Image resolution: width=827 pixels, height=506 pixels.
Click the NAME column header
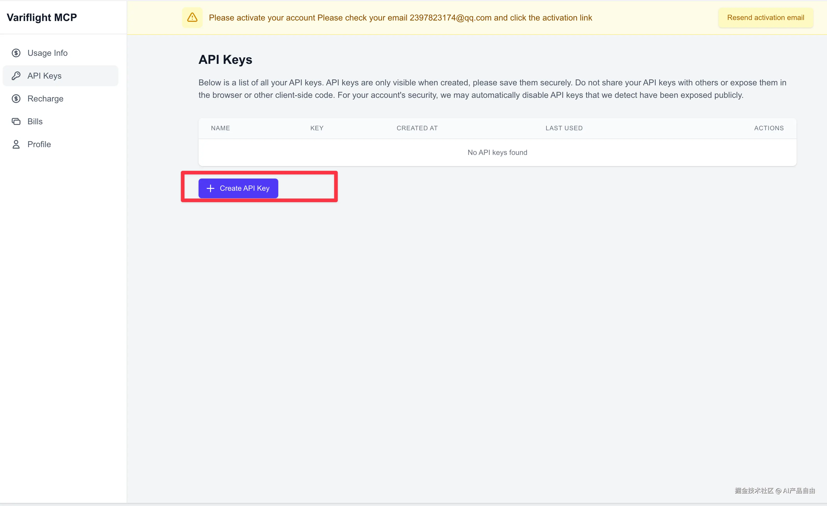[220, 128]
